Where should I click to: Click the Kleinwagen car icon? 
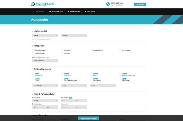(37, 73)
